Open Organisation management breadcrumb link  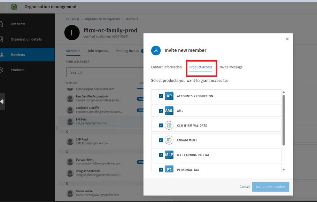pyautogui.click(x=102, y=19)
